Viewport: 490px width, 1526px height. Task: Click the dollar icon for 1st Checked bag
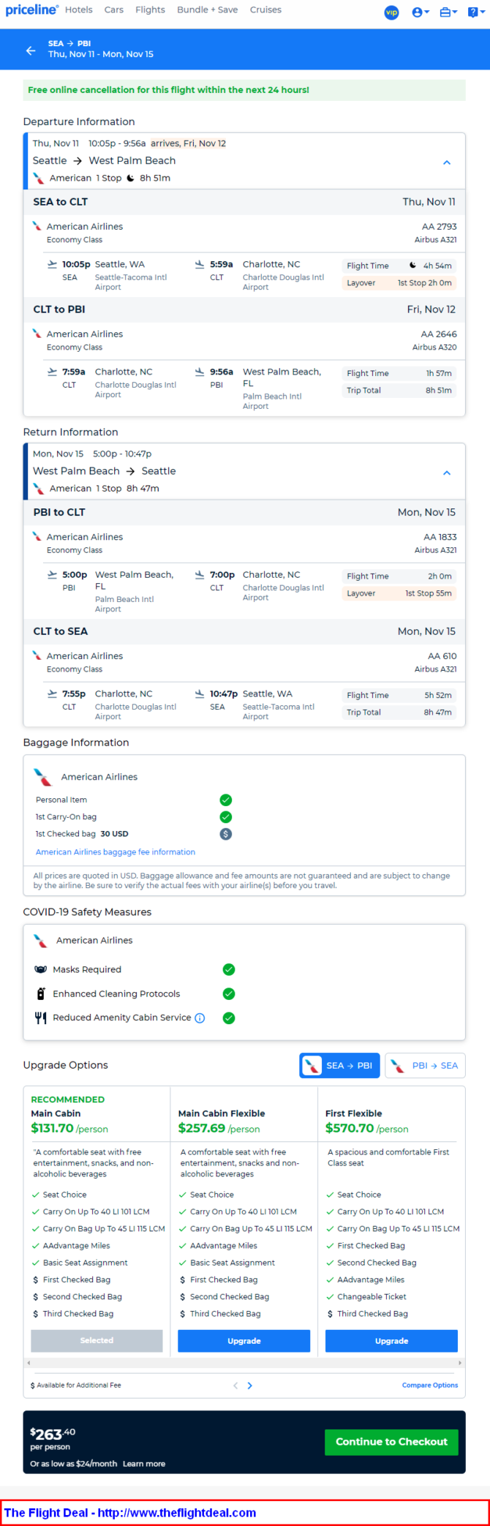pyautogui.click(x=226, y=834)
